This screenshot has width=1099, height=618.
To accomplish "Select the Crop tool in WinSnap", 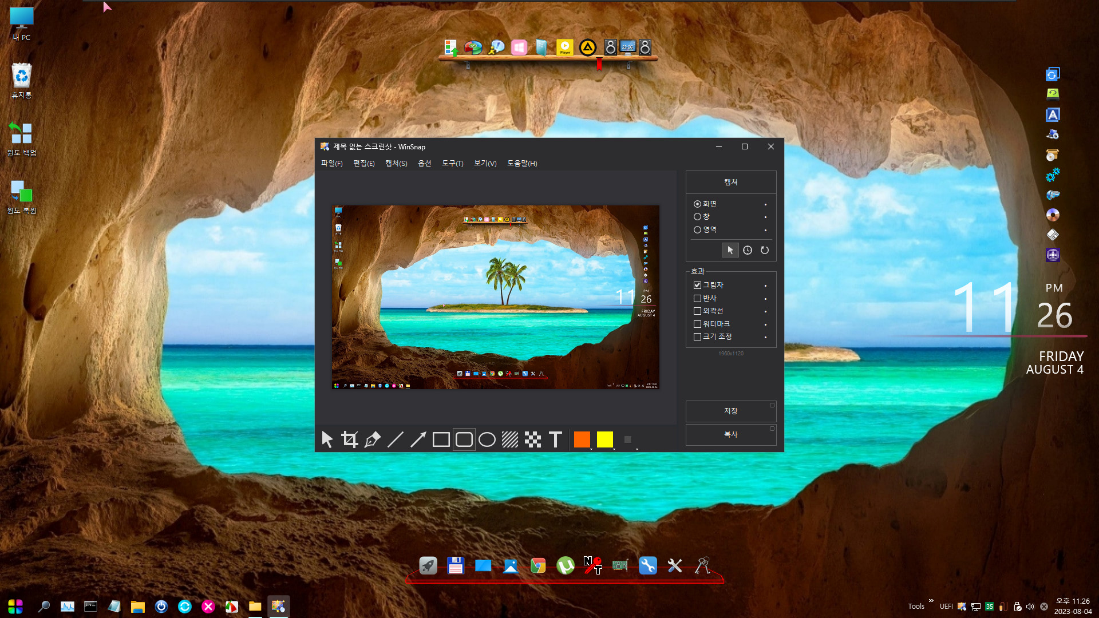I will [350, 439].
